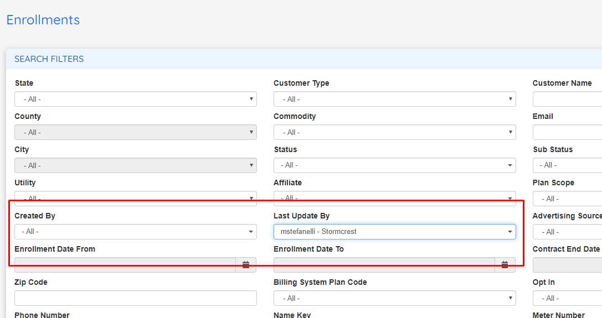Focus the Customer Name input field
602x318 pixels.
pyautogui.click(x=568, y=99)
